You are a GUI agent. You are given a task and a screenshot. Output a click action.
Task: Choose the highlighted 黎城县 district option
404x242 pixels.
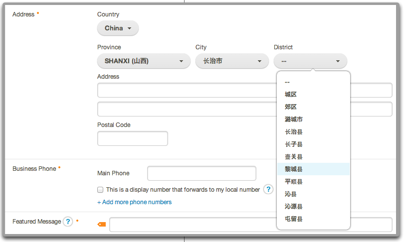click(294, 169)
